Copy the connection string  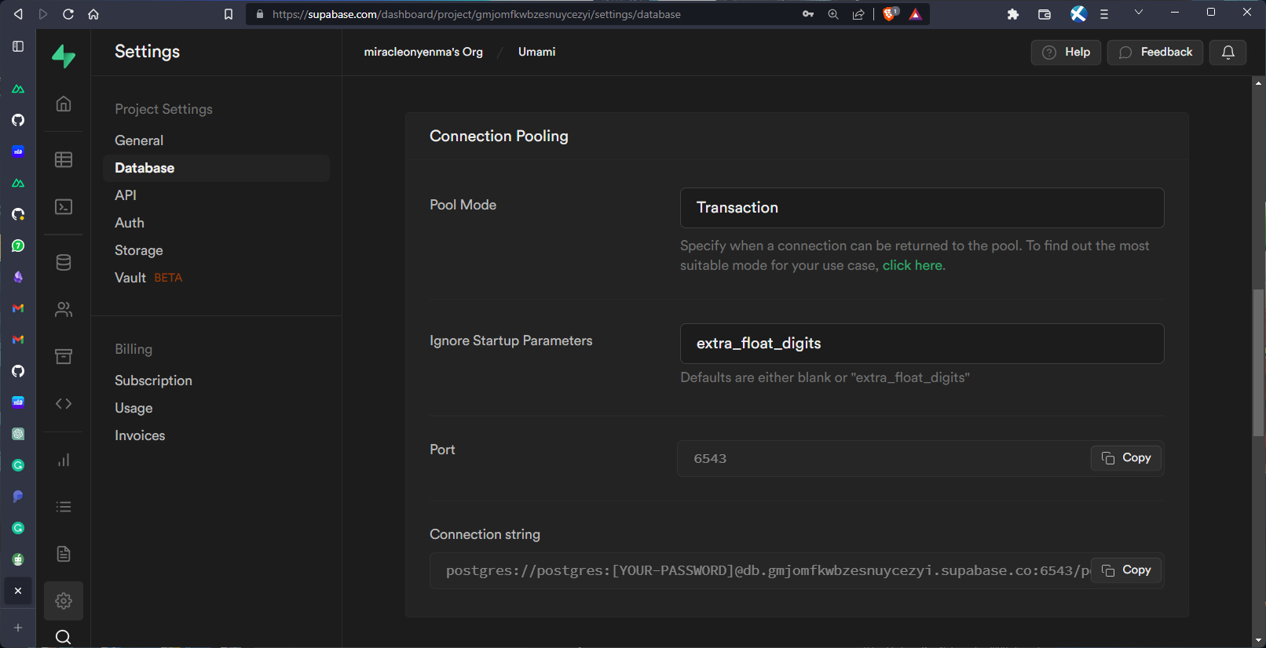(x=1125, y=570)
